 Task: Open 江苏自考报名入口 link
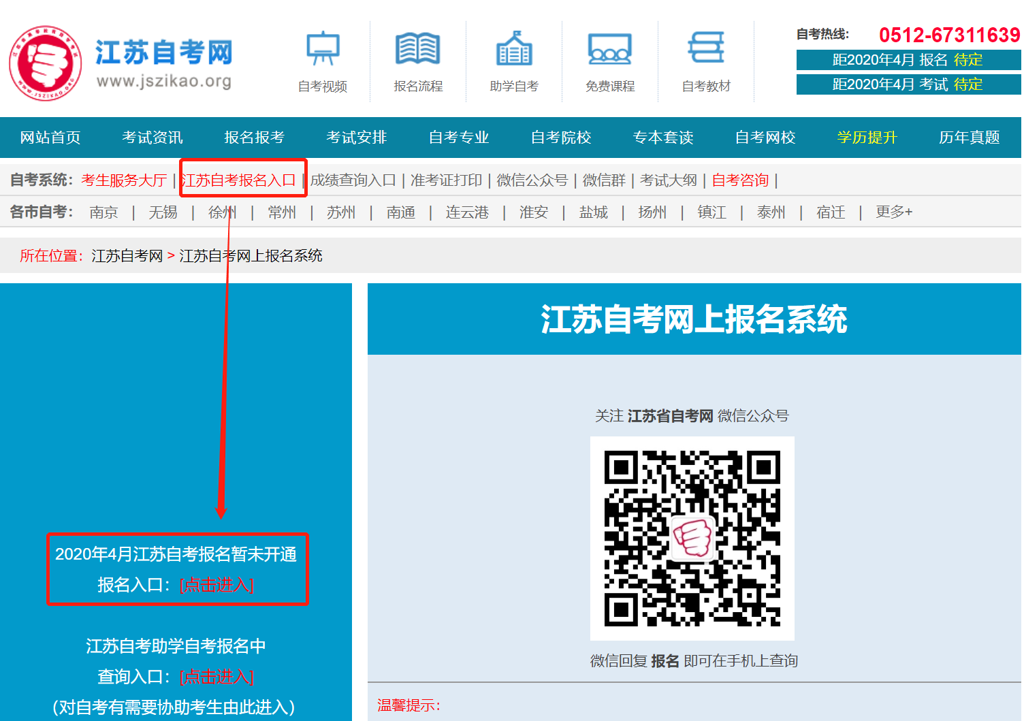pyautogui.click(x=238, y=180)
